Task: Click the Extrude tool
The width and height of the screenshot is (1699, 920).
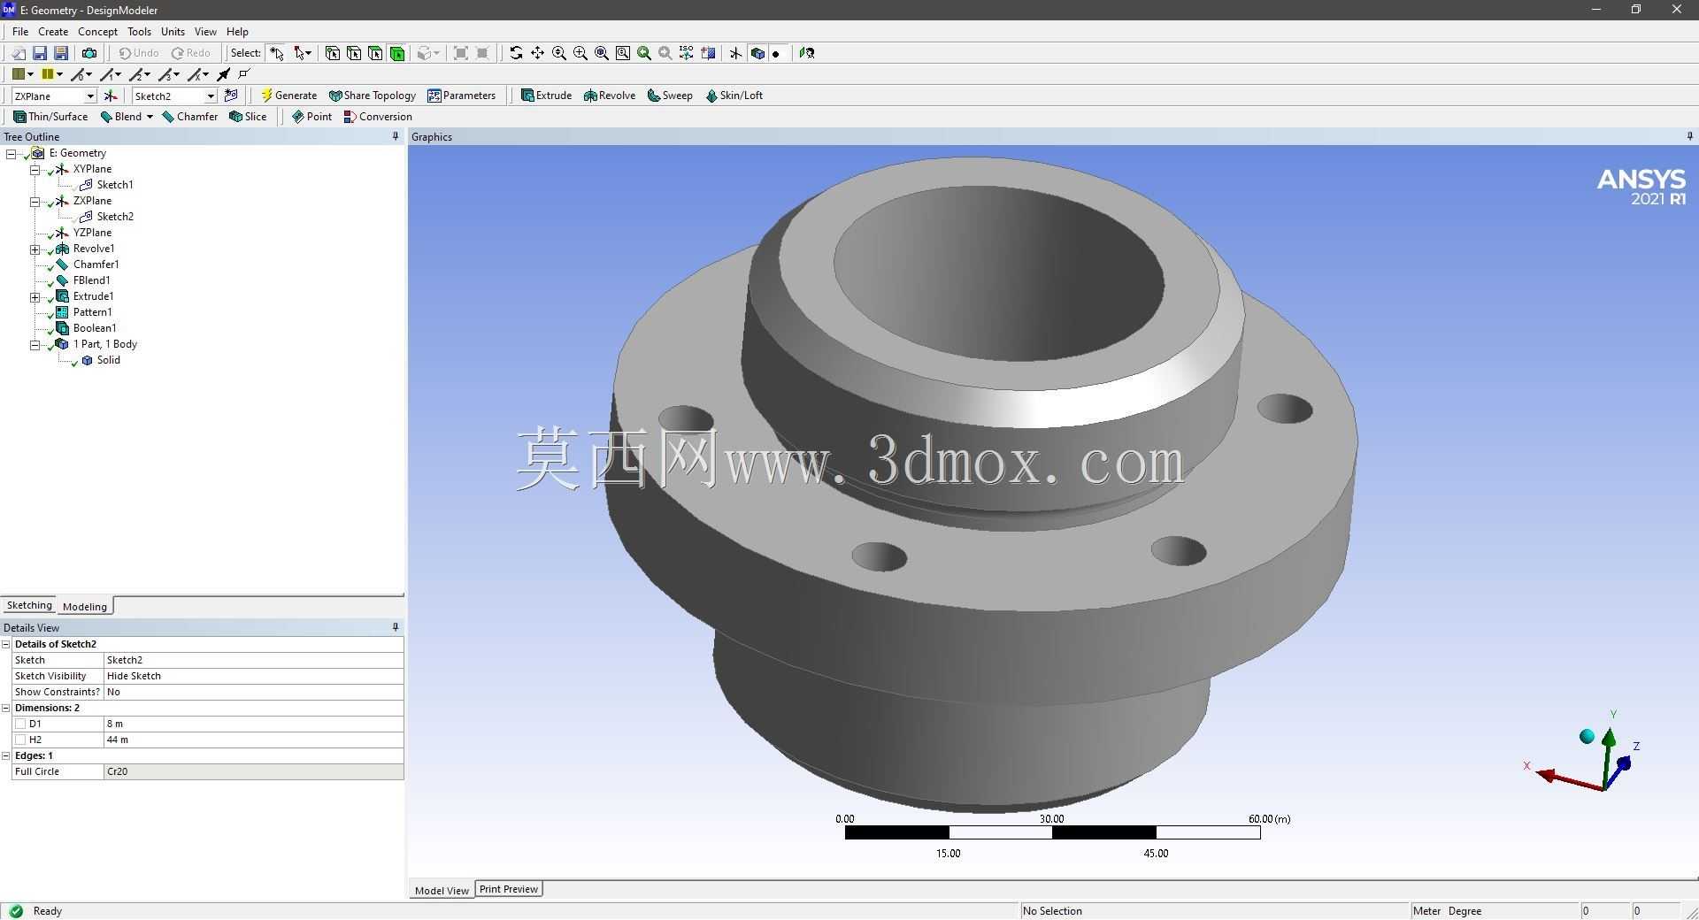Action: (x=546, y=96)
